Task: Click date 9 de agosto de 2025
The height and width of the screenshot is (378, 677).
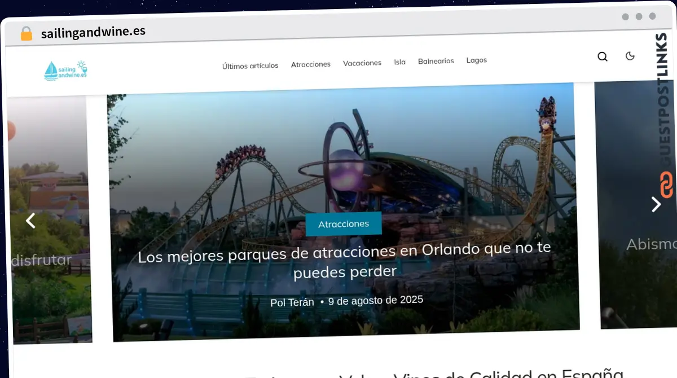Action: [x=376, y=300]
